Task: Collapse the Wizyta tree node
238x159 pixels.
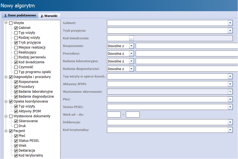Action: tap(6, 23)
